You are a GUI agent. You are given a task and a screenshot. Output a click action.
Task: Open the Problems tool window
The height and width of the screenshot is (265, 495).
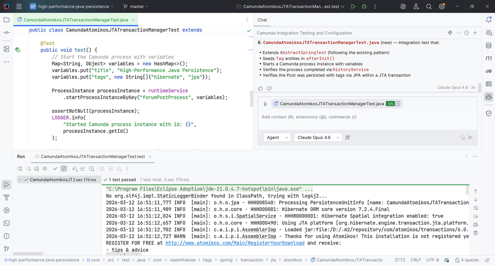coord(7,236)
